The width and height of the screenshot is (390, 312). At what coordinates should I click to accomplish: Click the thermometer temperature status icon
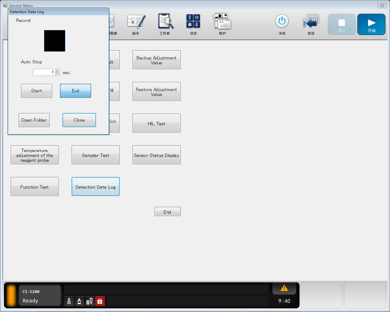(x=69, y=301)
